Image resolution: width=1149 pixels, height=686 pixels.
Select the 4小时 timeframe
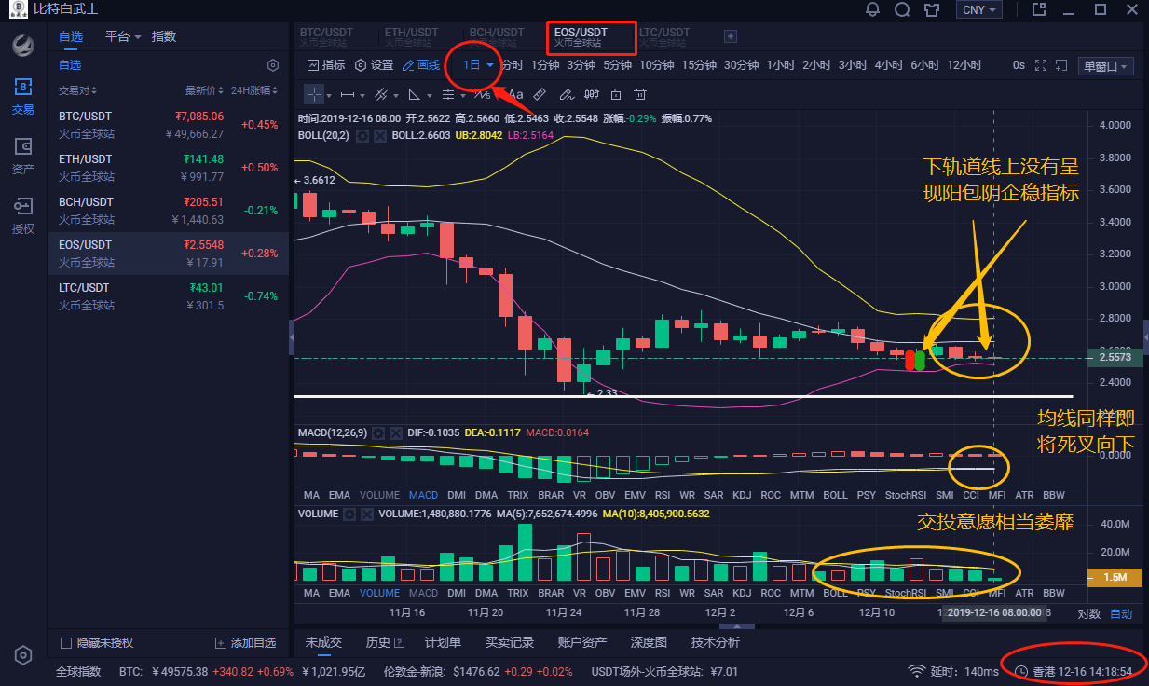pyautogui.click(x=888, y=65)
